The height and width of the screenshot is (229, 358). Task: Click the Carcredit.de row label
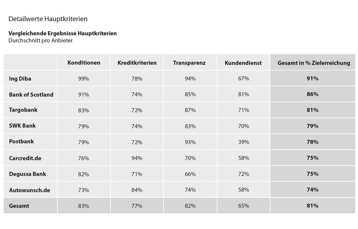[25, 158]
